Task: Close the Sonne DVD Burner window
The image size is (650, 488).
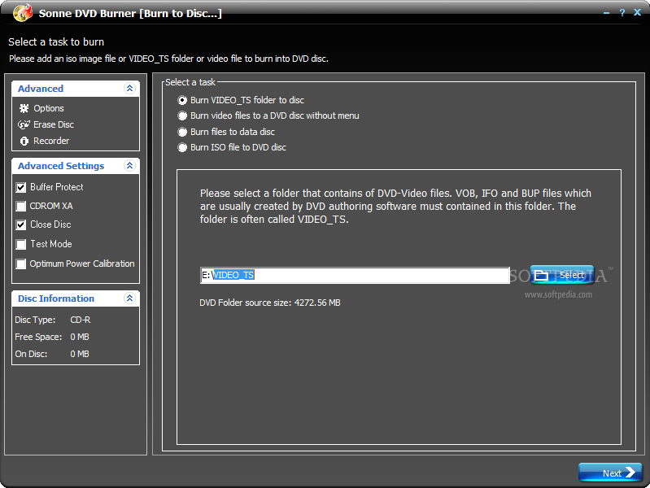Action: pos(638,12)
